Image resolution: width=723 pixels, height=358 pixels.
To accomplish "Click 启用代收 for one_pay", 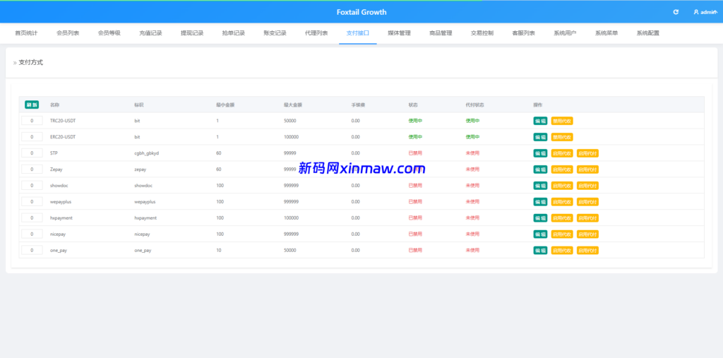I will [x=562, y=250].
